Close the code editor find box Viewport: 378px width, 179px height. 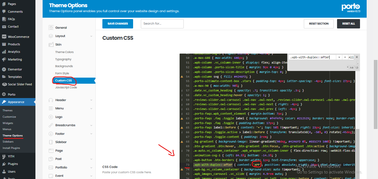(357, 57)
